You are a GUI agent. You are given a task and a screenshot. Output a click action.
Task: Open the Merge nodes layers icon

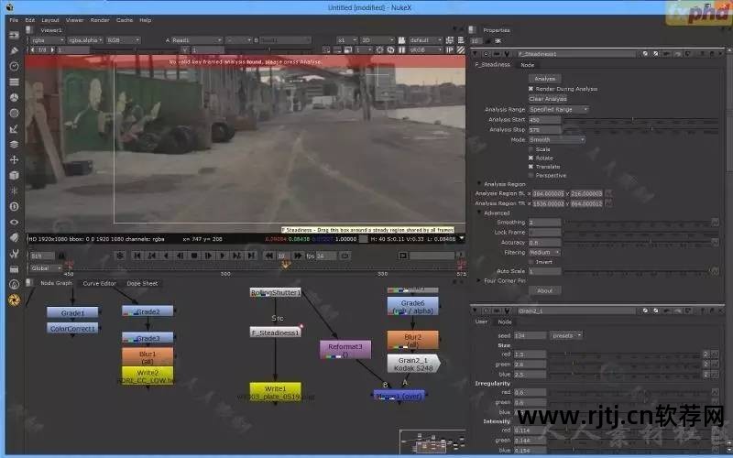coord(14,144)
